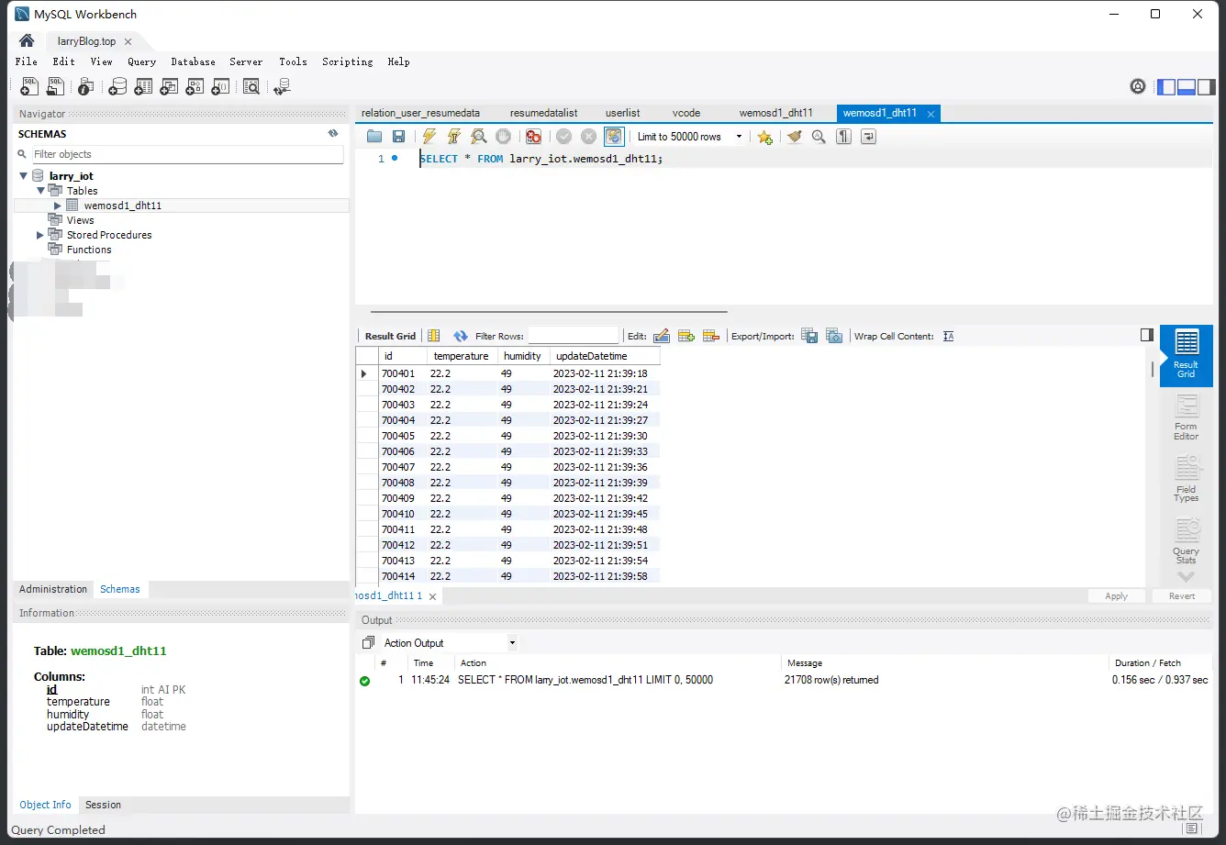Viewport: 1226px width, 845px height.
Task: Toggle result grid side panel visibility
Action: (x=1146, y=335)
